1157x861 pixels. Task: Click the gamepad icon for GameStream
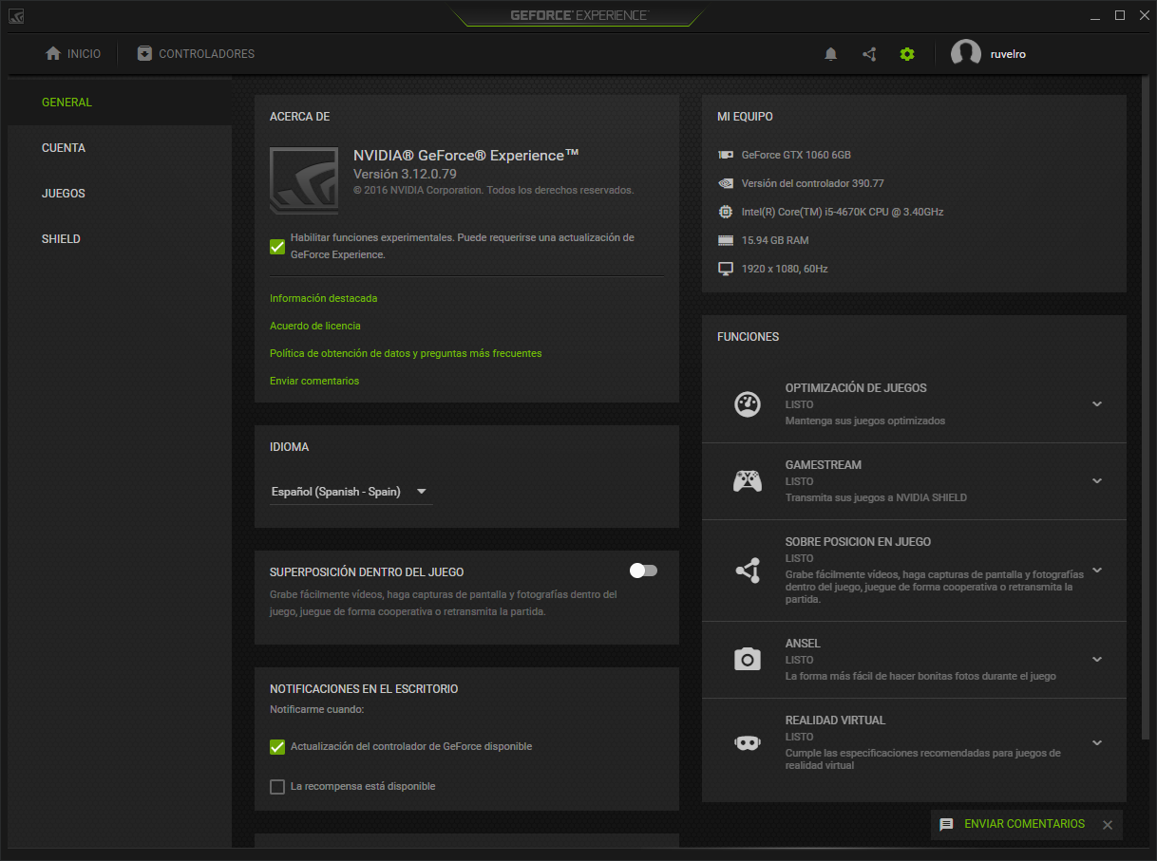(x=748, y=481)
